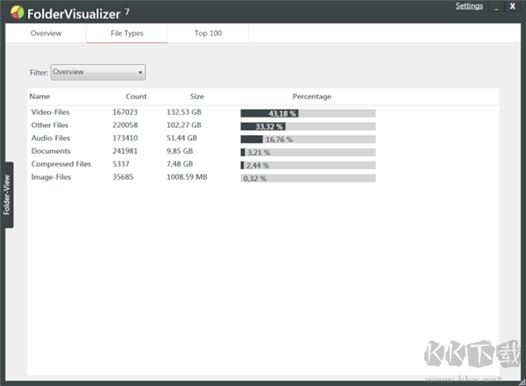The width and height of the screenshot is (526, 386).
Task: Click the count value 167023
Action: coord(124,112)
